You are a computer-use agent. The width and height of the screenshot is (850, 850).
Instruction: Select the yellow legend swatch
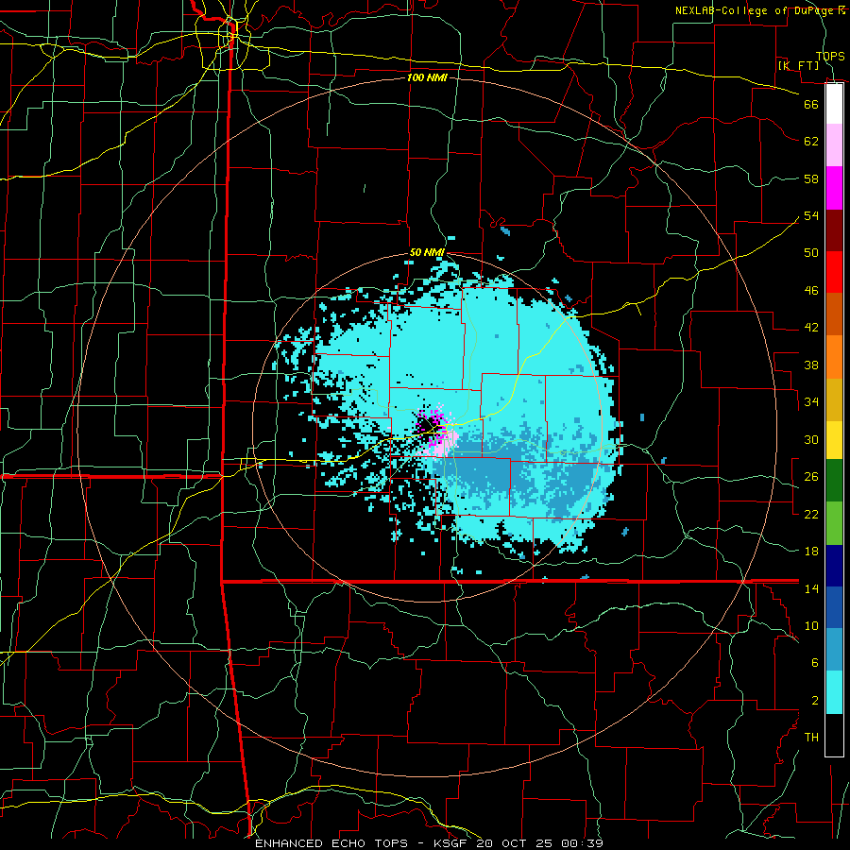[834, 439]
